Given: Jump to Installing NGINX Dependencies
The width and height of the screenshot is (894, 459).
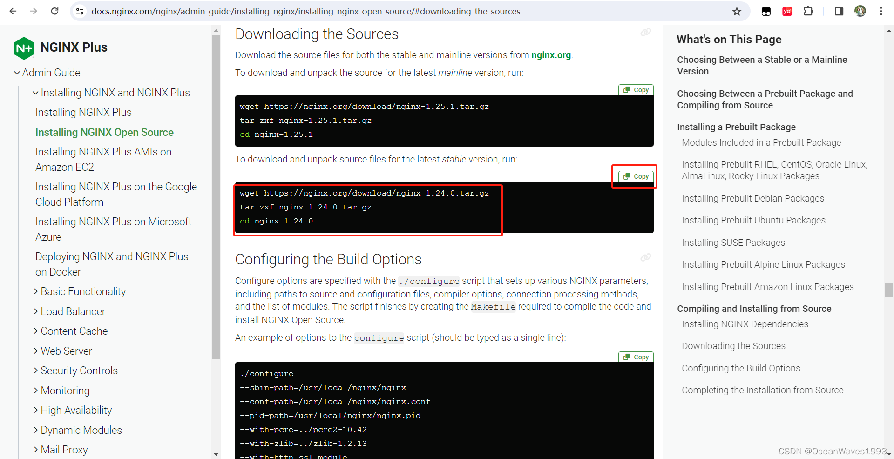Looking at the screenshot, I should click(745, 324).
